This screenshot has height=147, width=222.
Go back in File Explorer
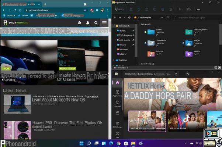pyautogui.click(x=115, y=18)
